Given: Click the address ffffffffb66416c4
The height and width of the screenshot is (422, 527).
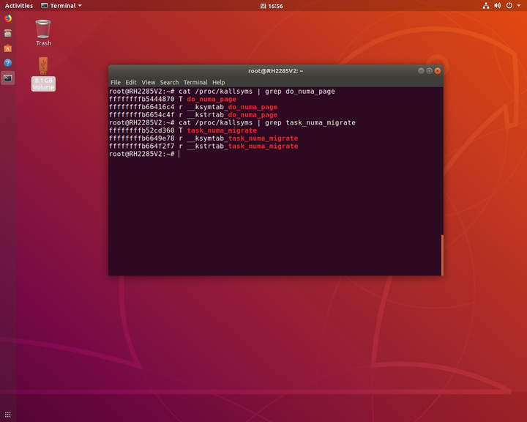Looking at the screenshot, I should pos(141,107).
